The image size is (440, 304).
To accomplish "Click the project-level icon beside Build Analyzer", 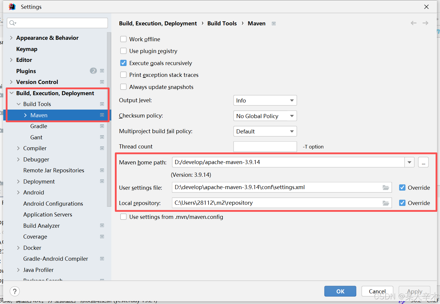I will pos(102,226).
